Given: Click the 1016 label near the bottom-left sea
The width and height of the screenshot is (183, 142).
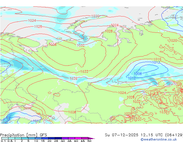Looking at the screenshot, I should 27,108.
